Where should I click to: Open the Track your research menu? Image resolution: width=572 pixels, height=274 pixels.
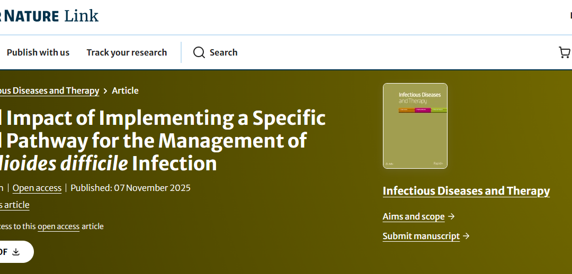[127, 52]
